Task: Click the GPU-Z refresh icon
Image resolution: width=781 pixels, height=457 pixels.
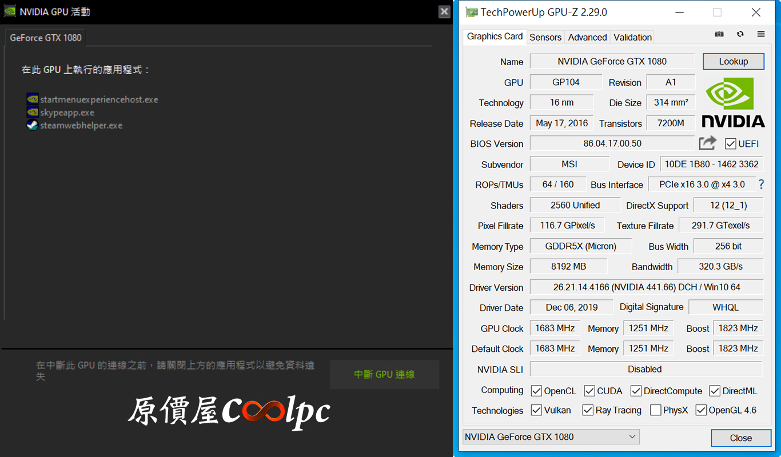Action: coord(740,34)
